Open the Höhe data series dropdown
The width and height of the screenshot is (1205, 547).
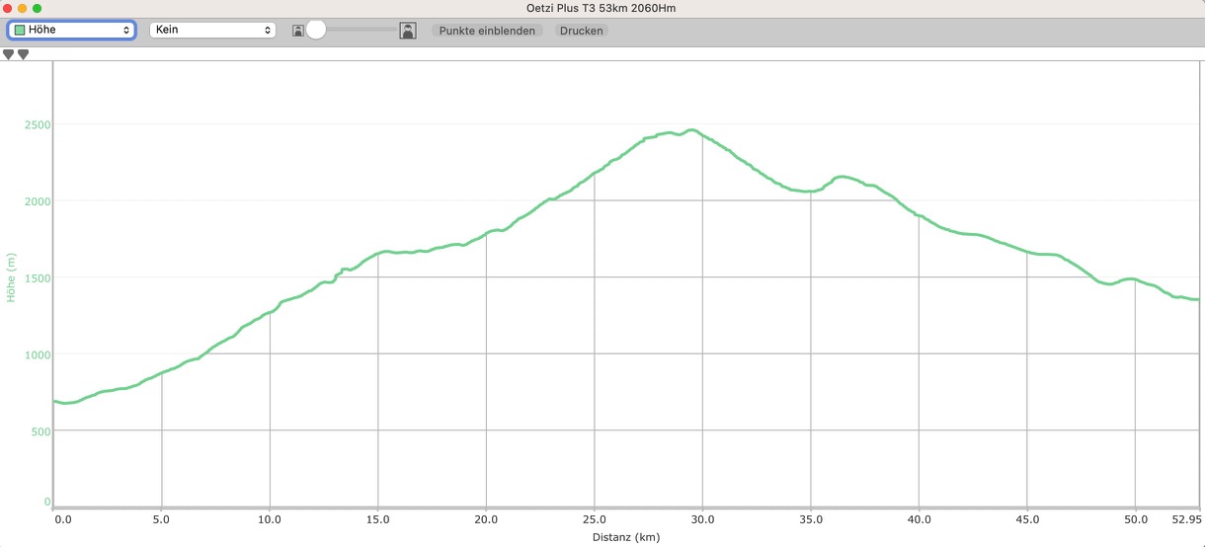click(71, 31)
